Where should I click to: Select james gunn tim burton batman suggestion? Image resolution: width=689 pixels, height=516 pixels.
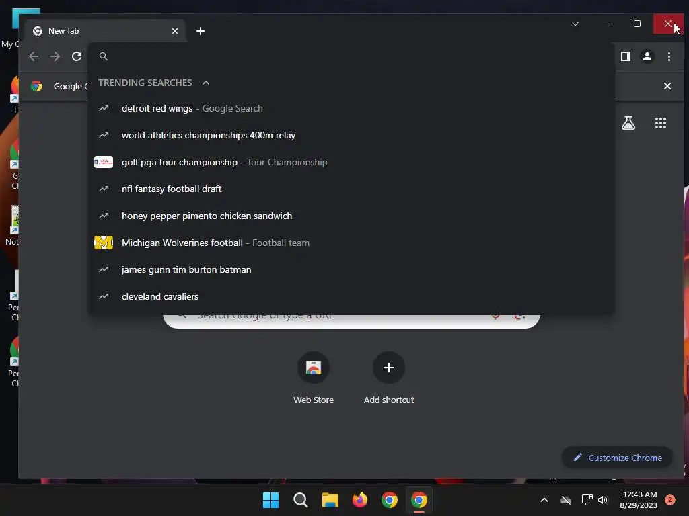[351, 269]
